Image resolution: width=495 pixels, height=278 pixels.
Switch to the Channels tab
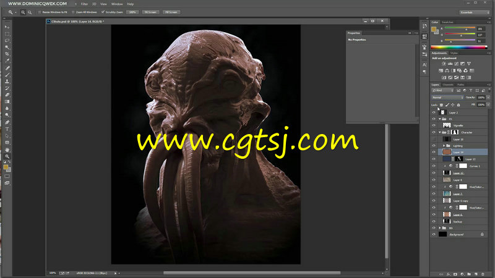pyautogui.click(x=447, y=85)
